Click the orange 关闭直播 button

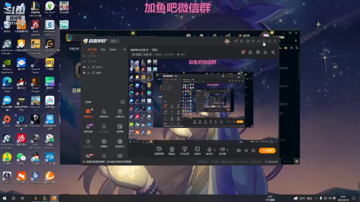267,150
